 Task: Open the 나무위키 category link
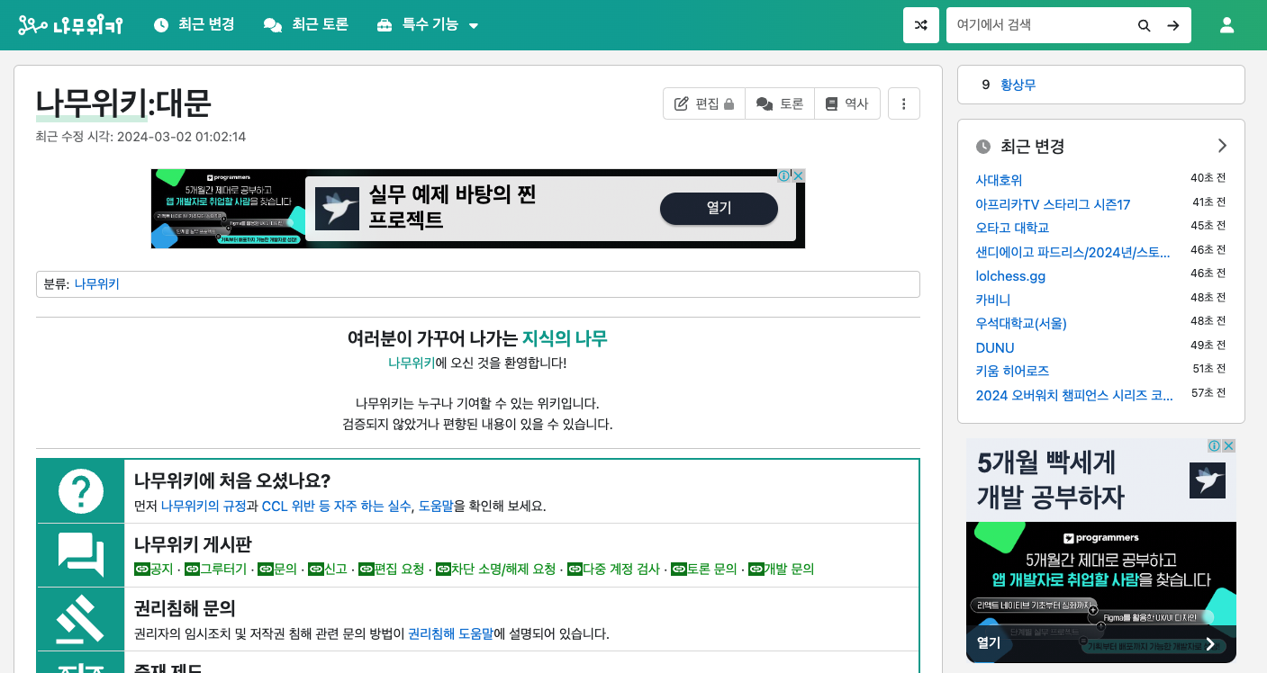click(96, 284)
